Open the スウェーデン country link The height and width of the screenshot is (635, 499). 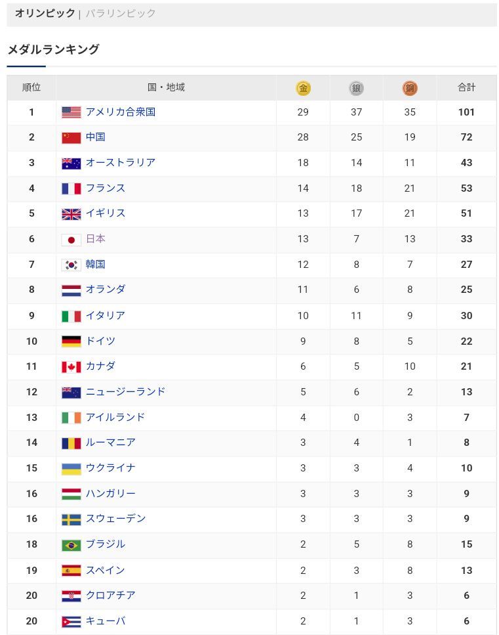(115, 518)
